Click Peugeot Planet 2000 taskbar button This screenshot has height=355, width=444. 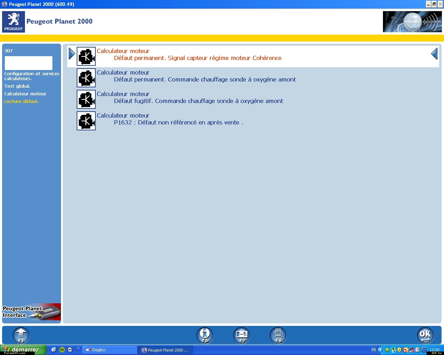coord(165,350)
